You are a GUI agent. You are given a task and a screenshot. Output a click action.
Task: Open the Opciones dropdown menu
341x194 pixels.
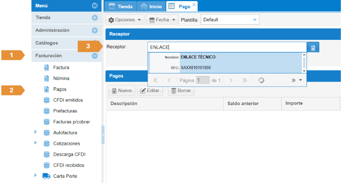[124, 20]
